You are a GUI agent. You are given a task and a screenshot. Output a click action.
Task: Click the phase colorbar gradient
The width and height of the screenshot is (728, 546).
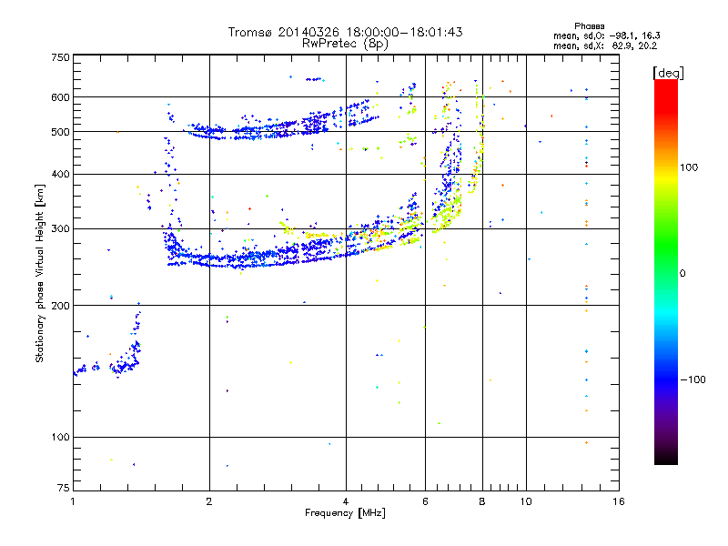pos(666,271)
